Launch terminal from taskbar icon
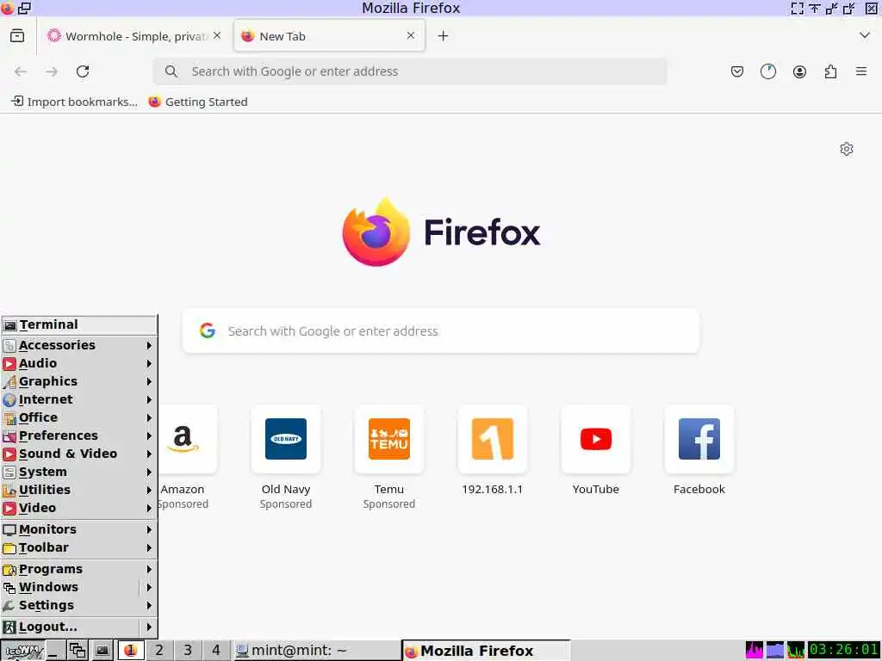Viewport: 882px width, 661px height. [102, 651]
